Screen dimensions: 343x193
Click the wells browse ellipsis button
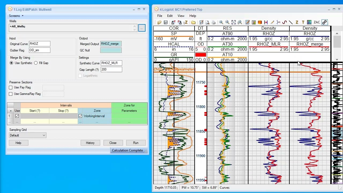coord(142,28)
